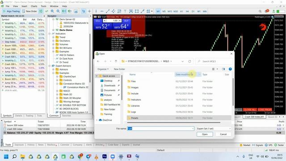The width and height of the screenshot is (286, 161).
Task: Open the File menu
Action: pyautogui.click(x=8, y=6)
